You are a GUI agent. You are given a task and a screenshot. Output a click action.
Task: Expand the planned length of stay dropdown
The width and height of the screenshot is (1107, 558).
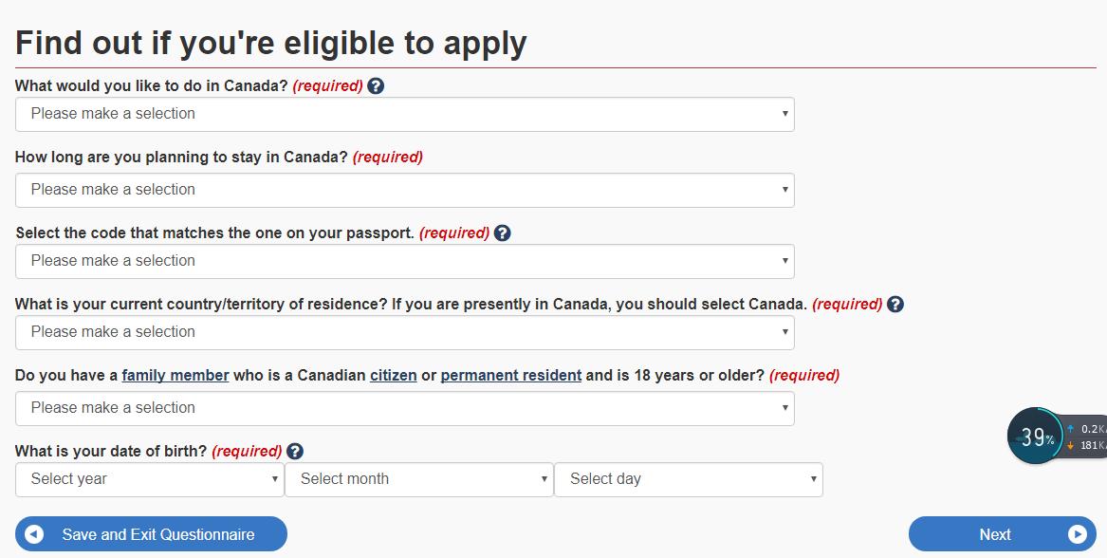(x=404, y=190)
